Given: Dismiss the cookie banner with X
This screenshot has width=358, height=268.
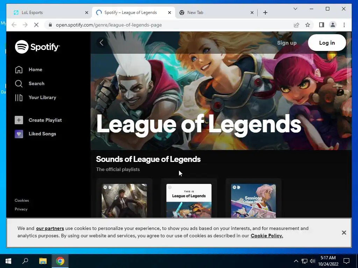Looking at the screenshot, I should [344, 232].
